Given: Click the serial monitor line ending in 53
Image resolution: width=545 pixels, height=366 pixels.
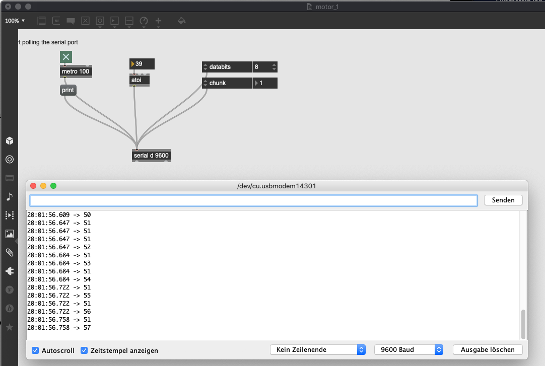Looking at the screenshot, I should point(59,263).
